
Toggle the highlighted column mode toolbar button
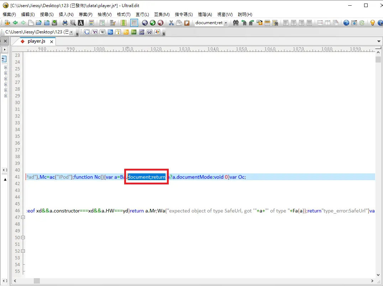pos(134,23)
